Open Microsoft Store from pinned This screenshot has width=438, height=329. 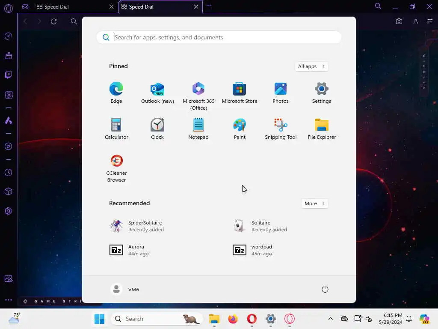(240, 93)
